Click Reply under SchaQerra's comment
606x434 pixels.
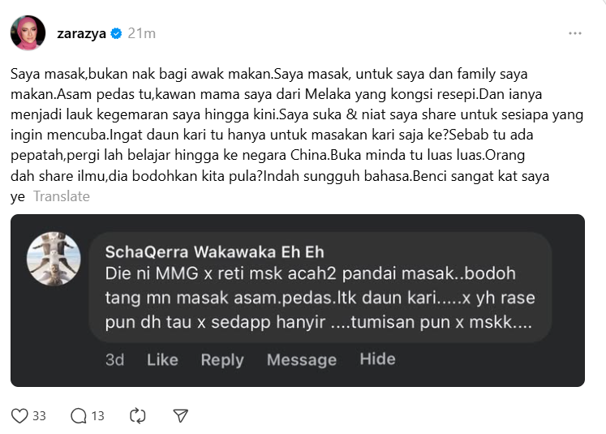pyautogui.click(x=222, y=360)
